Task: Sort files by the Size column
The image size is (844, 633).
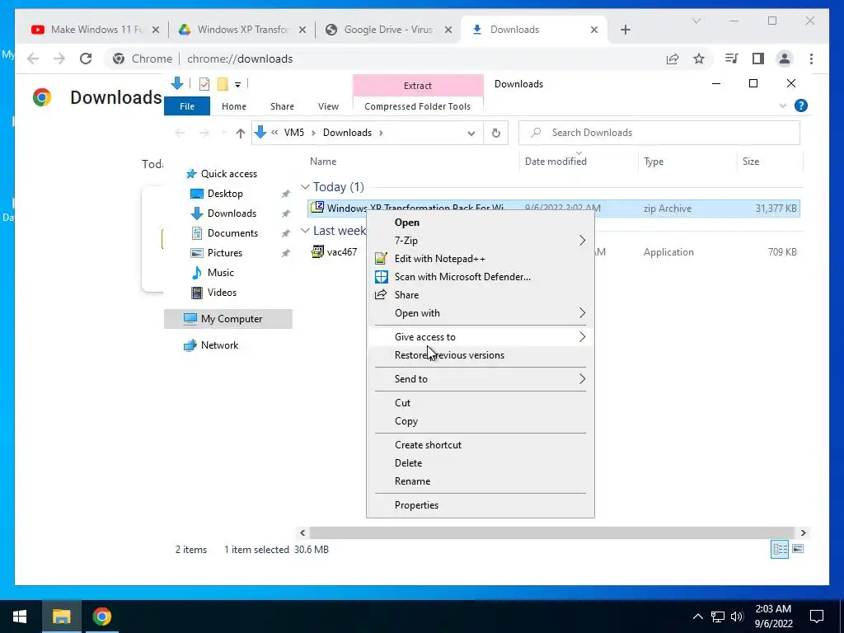Action: (x=769, y=161)
